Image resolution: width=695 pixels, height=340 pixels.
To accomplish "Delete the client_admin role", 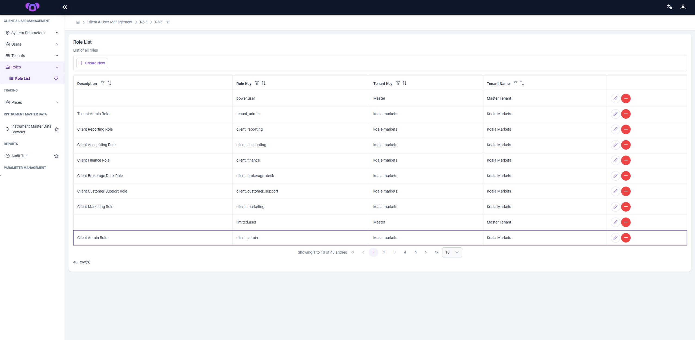I will click(x=626, y=238).
